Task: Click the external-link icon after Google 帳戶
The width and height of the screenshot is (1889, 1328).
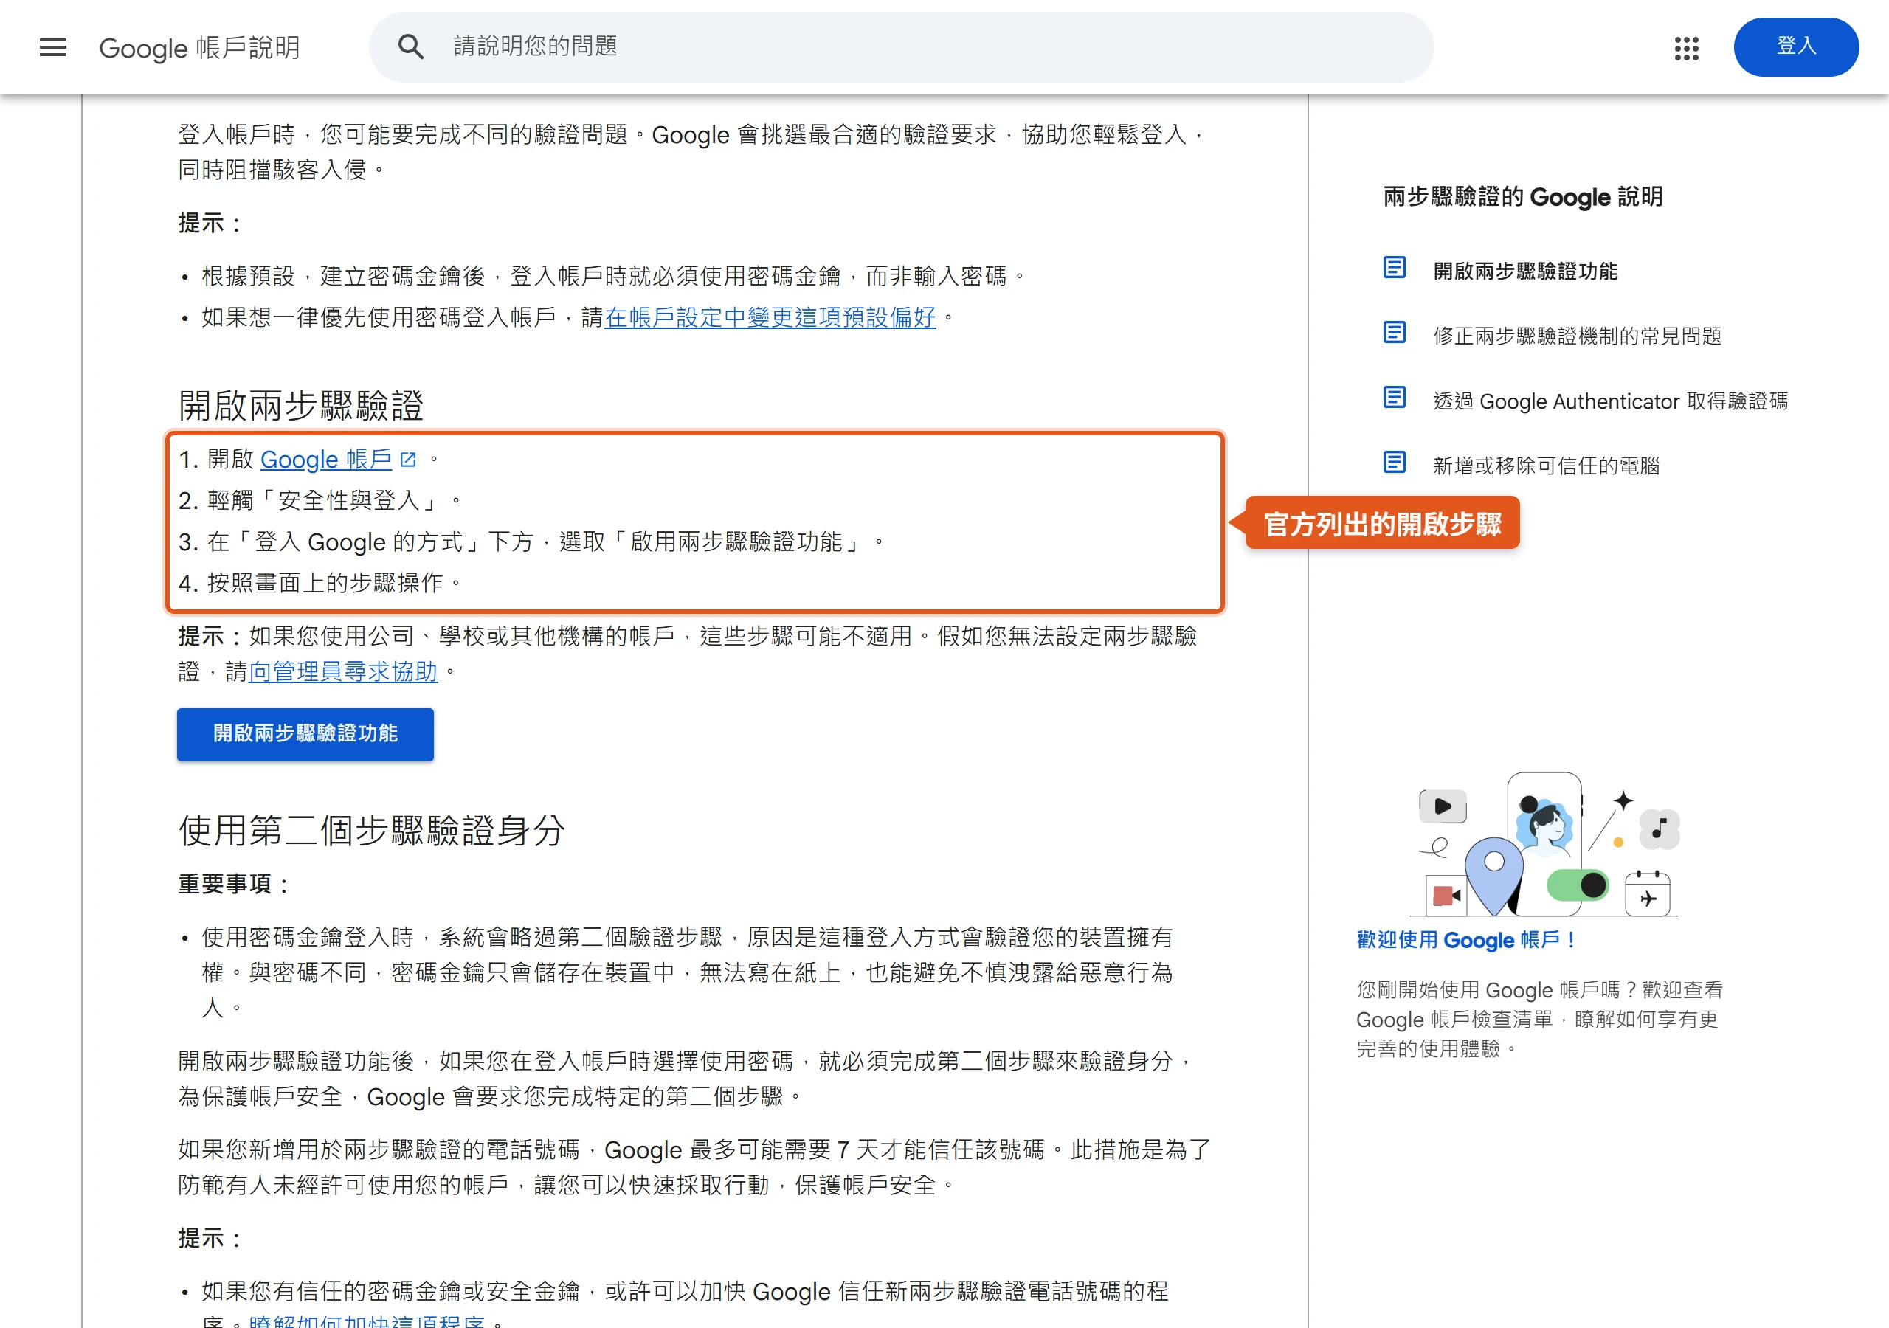Action: tap(407, 459)
